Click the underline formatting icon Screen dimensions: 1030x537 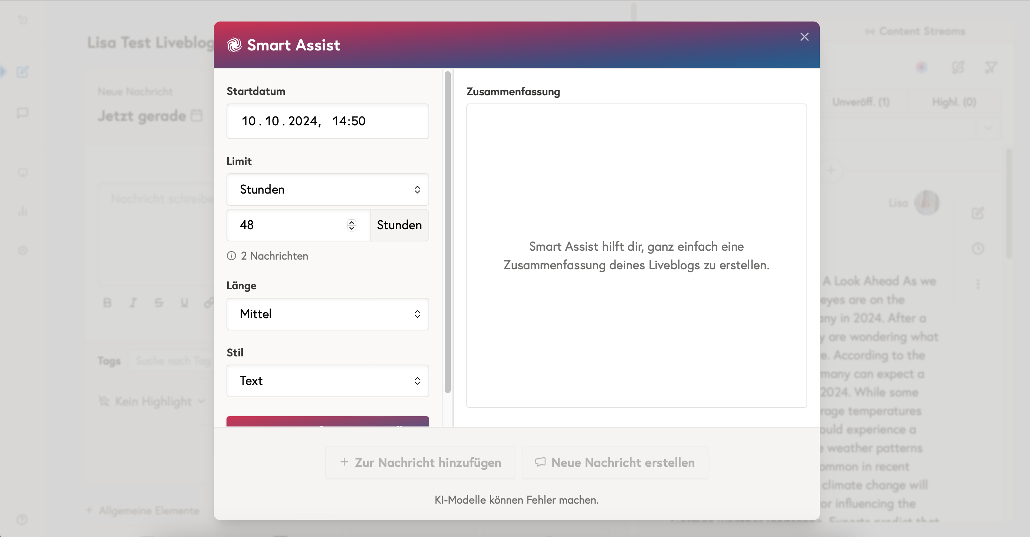184,303
